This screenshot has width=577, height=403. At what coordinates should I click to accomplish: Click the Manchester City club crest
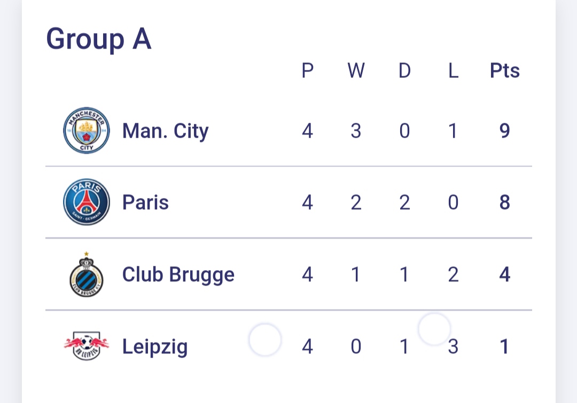[87, 130]
